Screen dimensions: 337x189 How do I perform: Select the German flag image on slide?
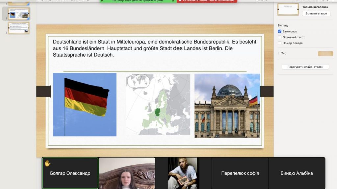coord(85,104)
